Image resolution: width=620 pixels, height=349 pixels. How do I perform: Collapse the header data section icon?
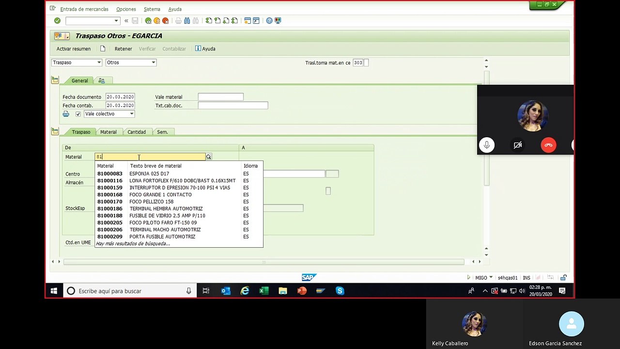(x=55, y=80)
